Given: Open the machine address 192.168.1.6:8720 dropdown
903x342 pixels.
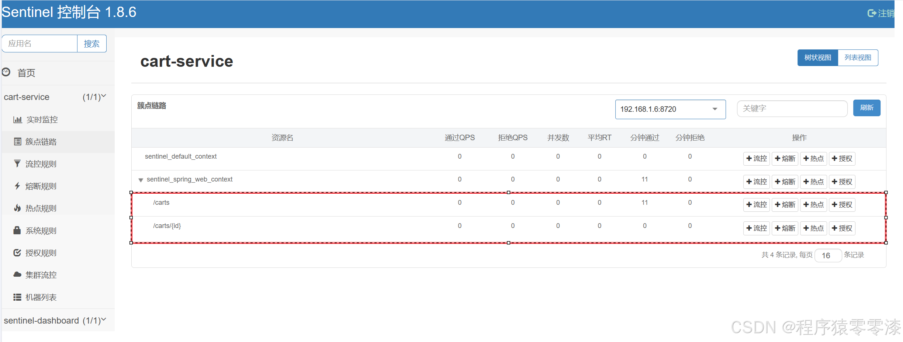Looking at the screenshot, I should coord(670,109).
